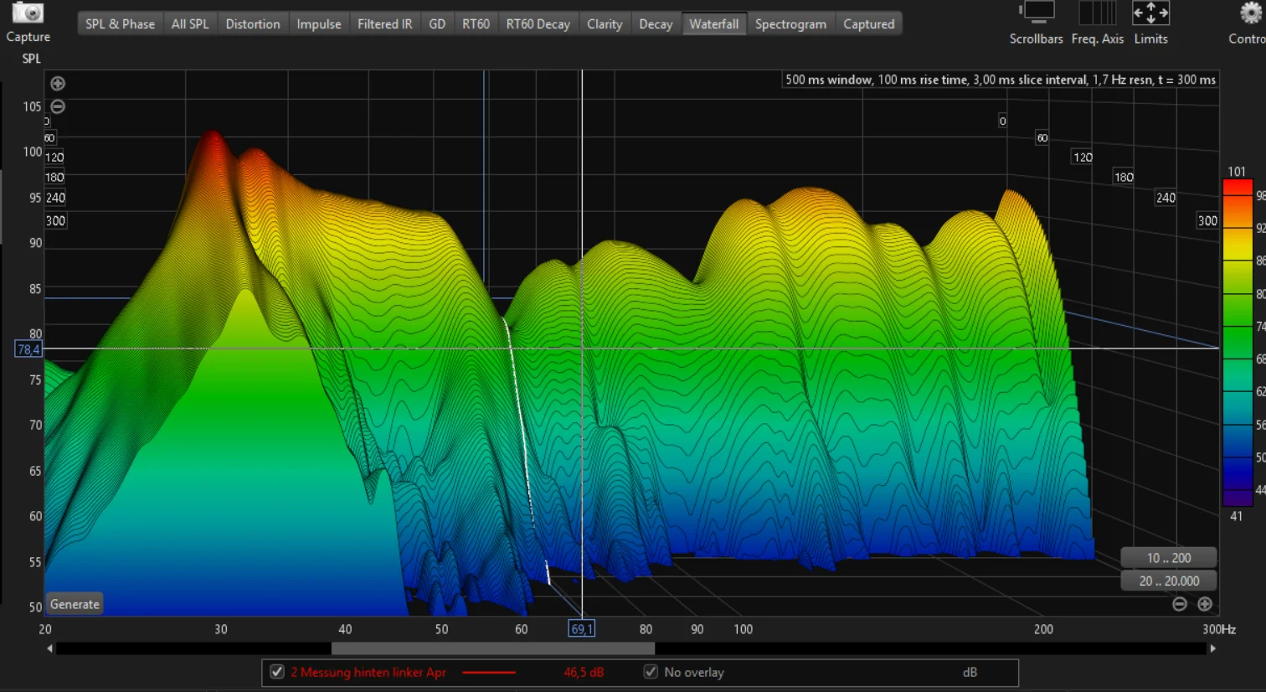
Task: Open the Impulse tab
Action: (319, 24)
